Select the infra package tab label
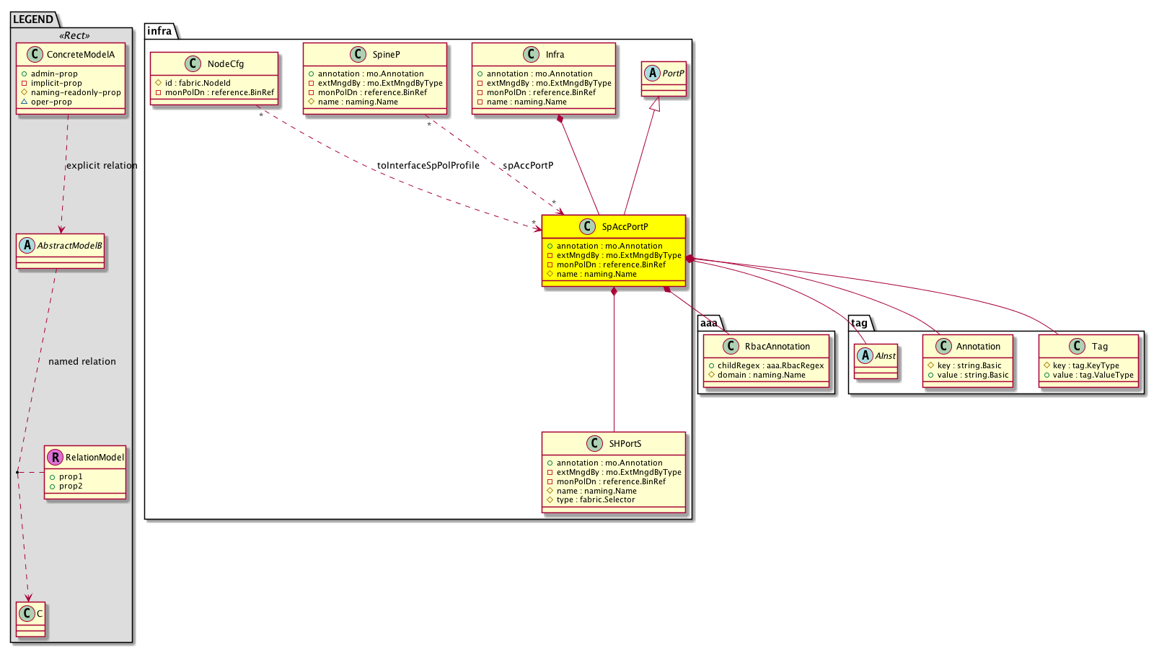The height and width of the screenshot is (650, 1159). click(159, 31)
